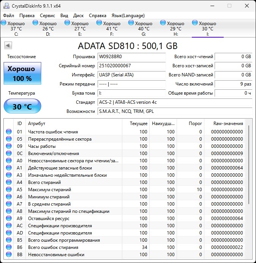Viewport: 256px width, 263px height.
Task: Click status orb for attribute A4 row
Action: point(9,182)
